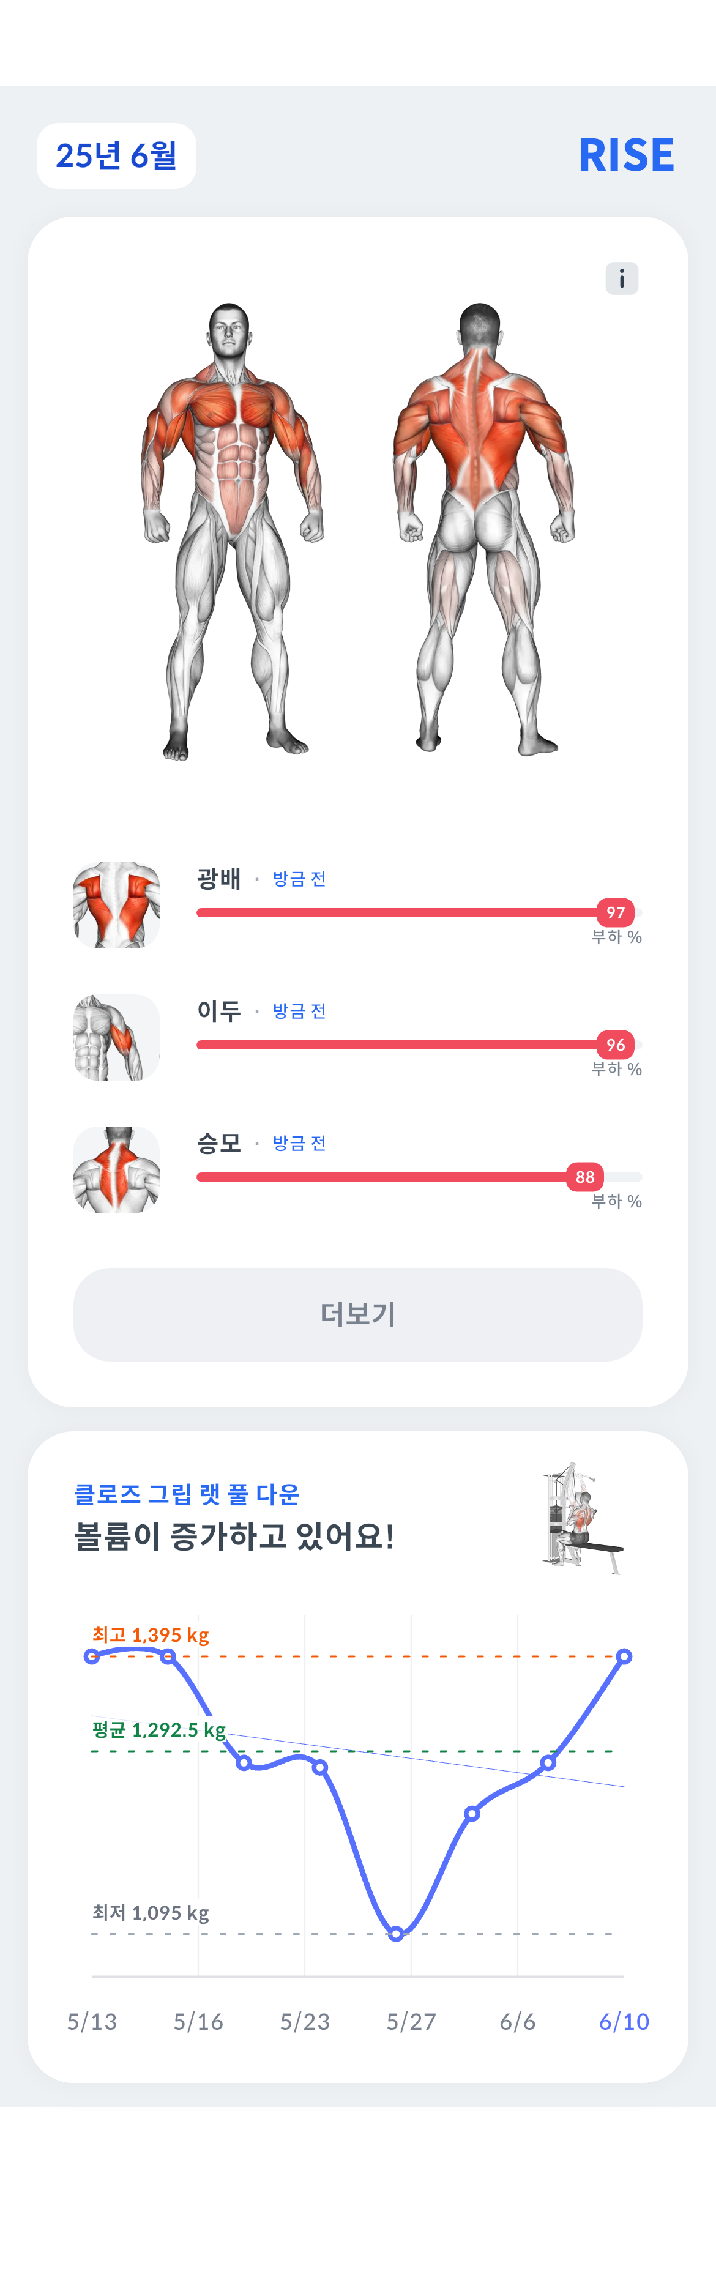The height and width of the screenshot is (2269, 716).
Task: Tap the info icon on muscle card
Action: [622, 278]
